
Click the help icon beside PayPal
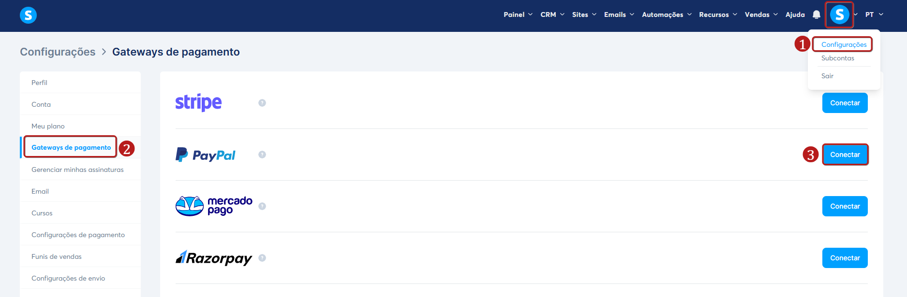pos(262,155)
